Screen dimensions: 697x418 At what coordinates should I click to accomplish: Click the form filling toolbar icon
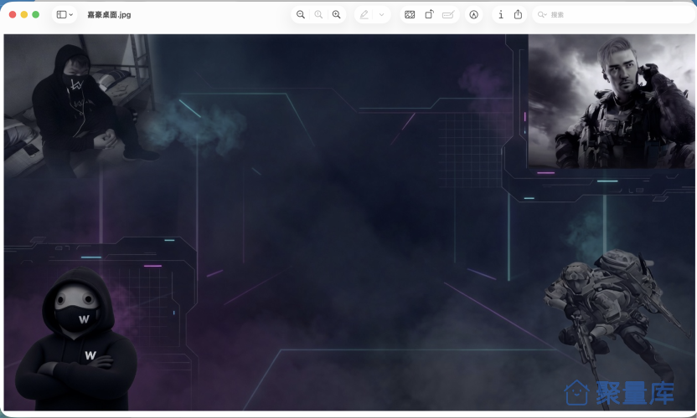point(448,15)
